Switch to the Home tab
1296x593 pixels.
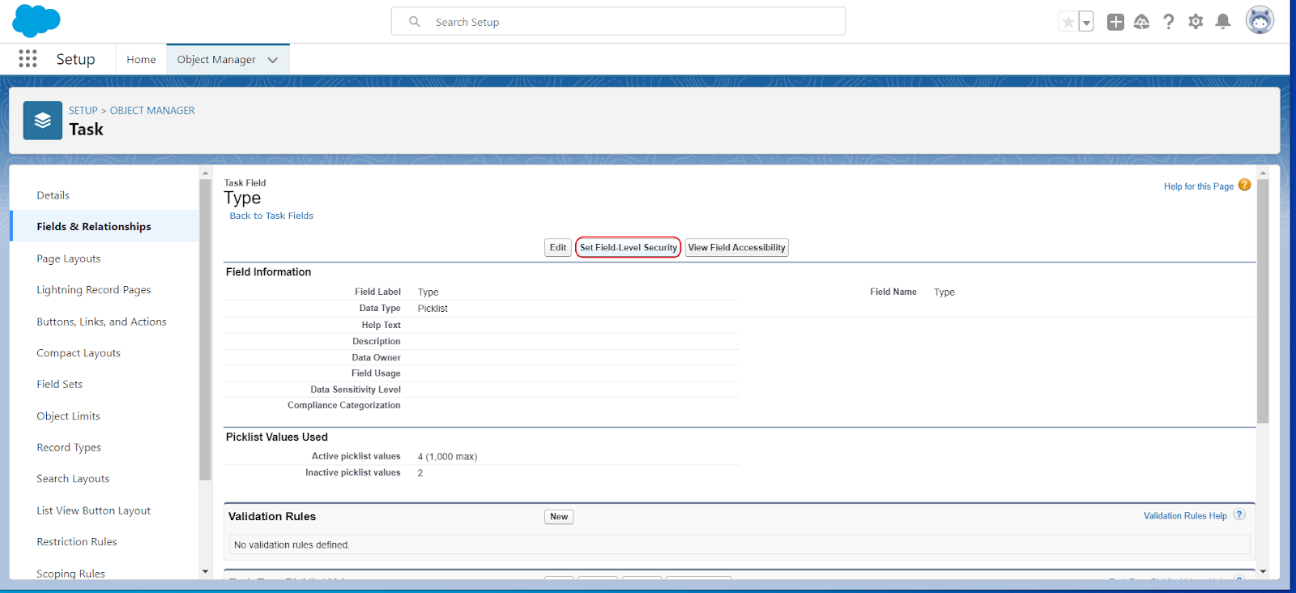pos(141,59)
